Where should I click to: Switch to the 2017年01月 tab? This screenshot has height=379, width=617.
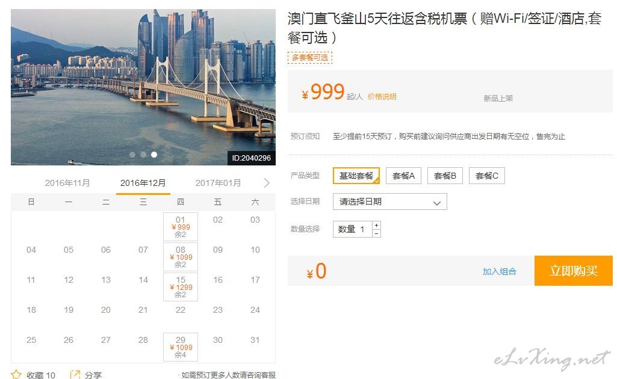point(218,183)
